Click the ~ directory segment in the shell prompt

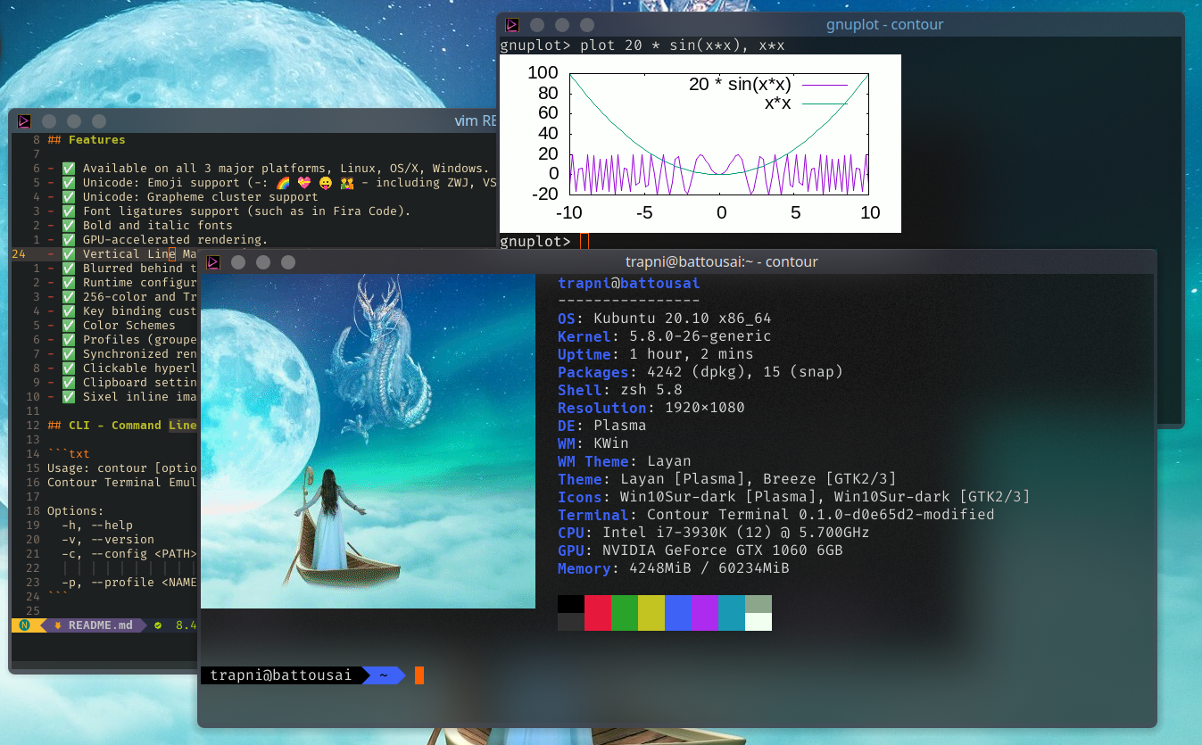coord(385,675)
